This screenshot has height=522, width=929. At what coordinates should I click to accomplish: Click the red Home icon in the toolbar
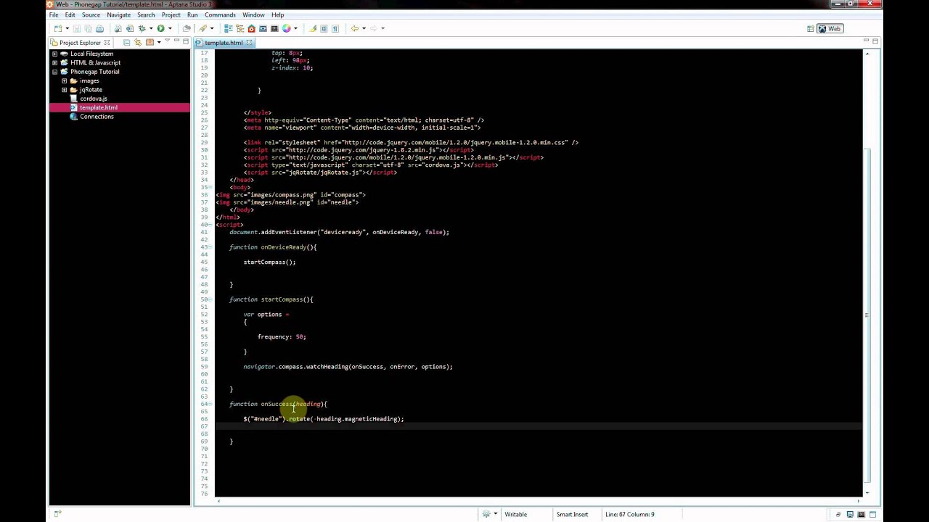coord(251,28)
